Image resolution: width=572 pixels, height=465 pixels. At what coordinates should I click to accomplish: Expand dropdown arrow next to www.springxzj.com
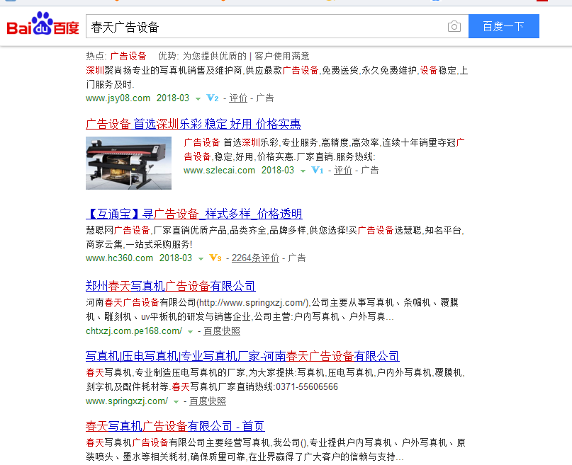click(x=176, y=401)
